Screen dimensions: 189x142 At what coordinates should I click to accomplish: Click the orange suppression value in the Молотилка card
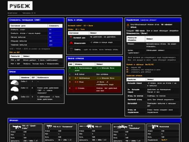[x=164, y=140]
